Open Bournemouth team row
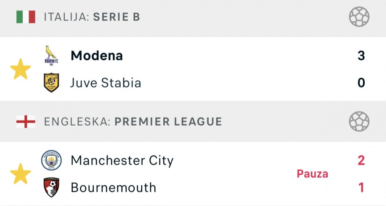 pyautogui.click(x=113, y=188)
